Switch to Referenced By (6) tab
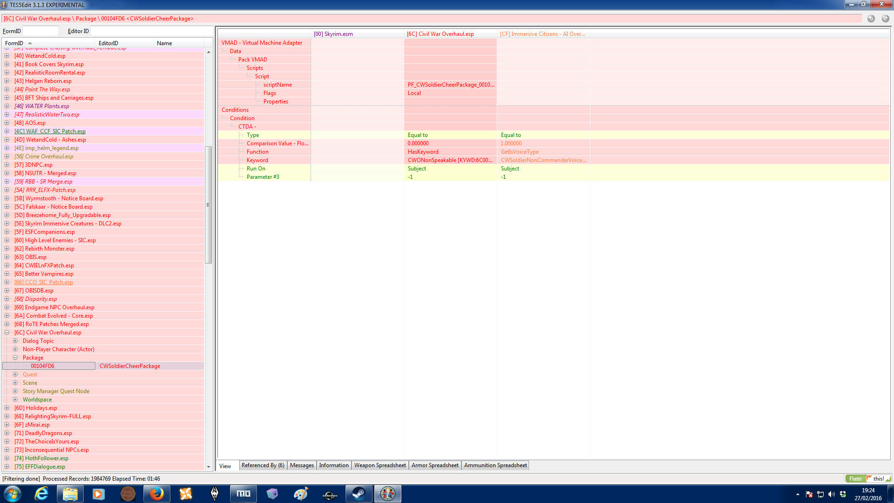Screen dimensions: 894x503 tap(263, 465)
